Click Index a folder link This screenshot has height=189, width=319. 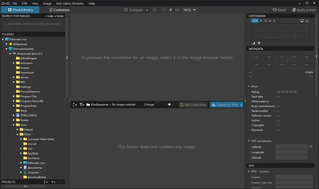[x=54, y=16]
